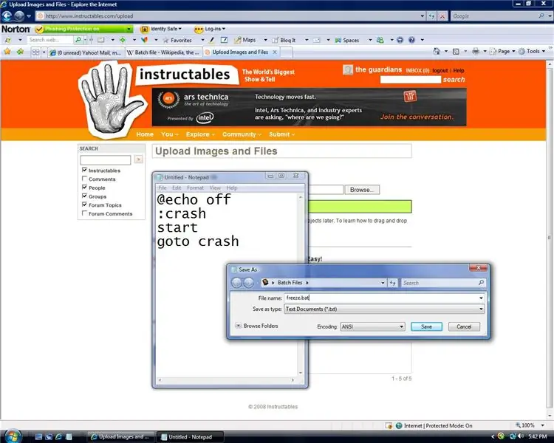
Task: Click the Add to Favorites icon
Action: (x=20, y=52)
